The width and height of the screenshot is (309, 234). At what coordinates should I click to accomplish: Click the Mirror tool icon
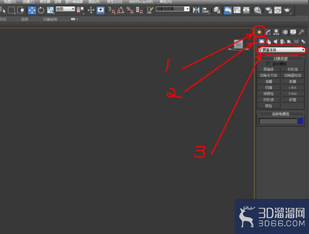196,10
